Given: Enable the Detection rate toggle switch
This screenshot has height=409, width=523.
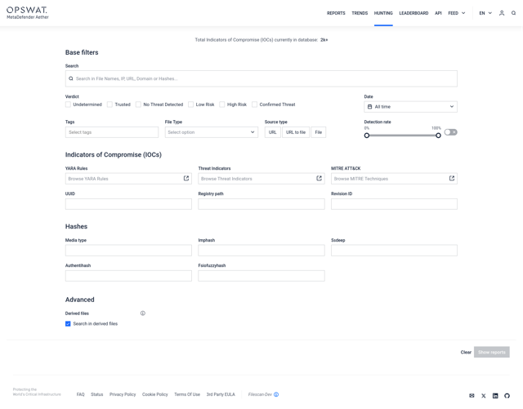Looking at the screenshot, I should 450,132.
